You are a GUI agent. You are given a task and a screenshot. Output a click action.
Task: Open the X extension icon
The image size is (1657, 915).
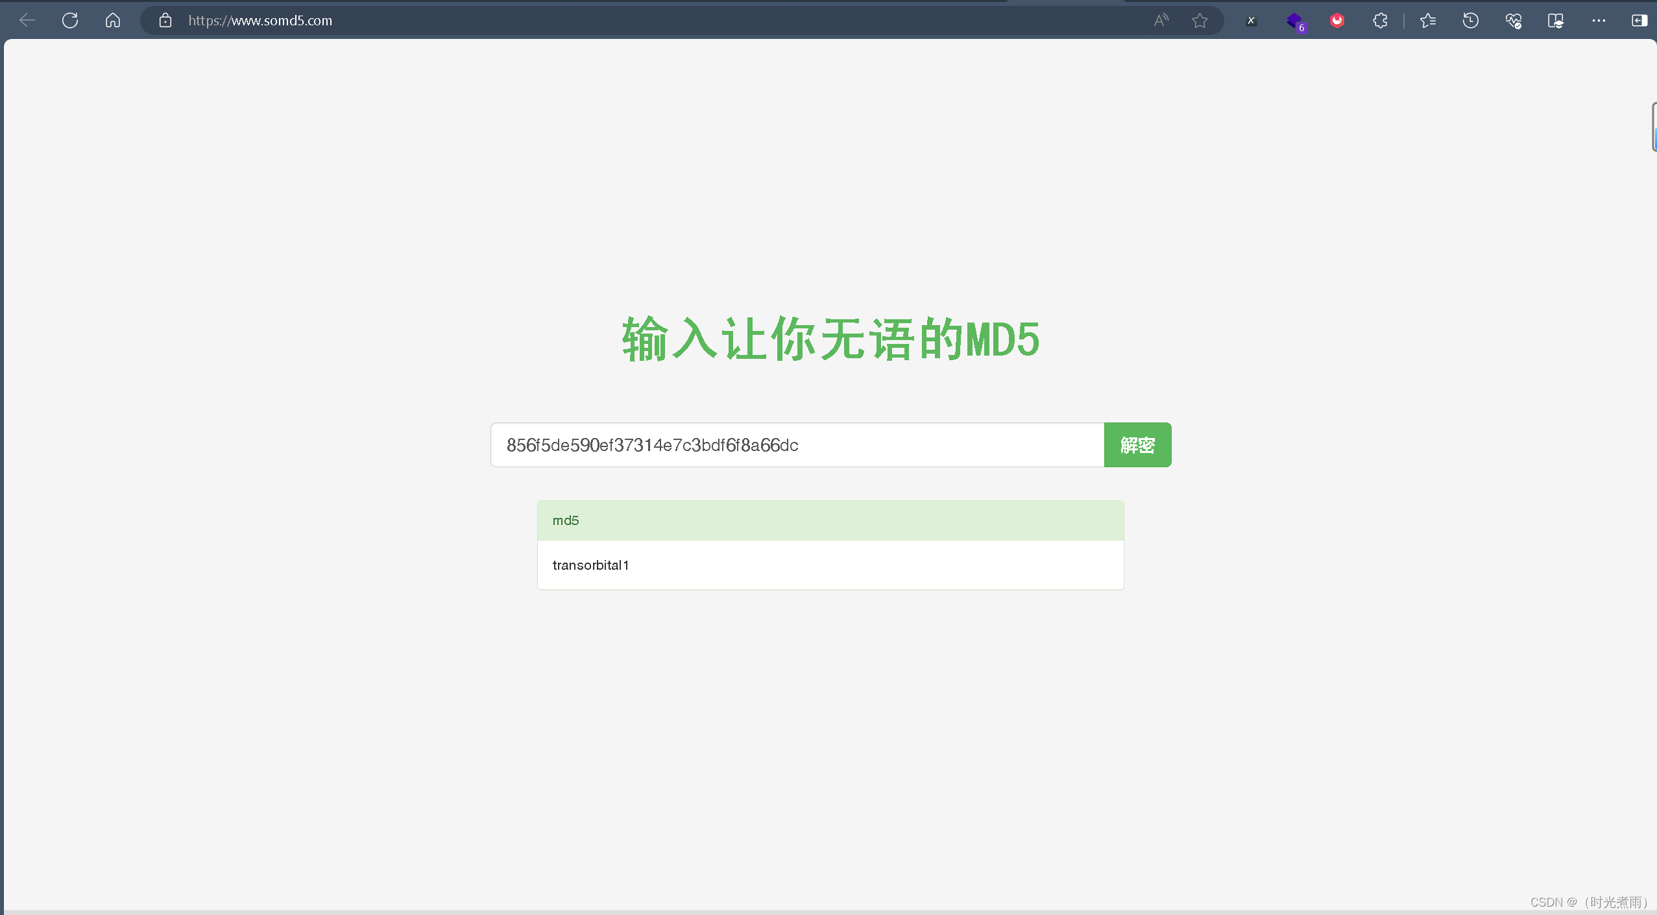(1251, 21)
